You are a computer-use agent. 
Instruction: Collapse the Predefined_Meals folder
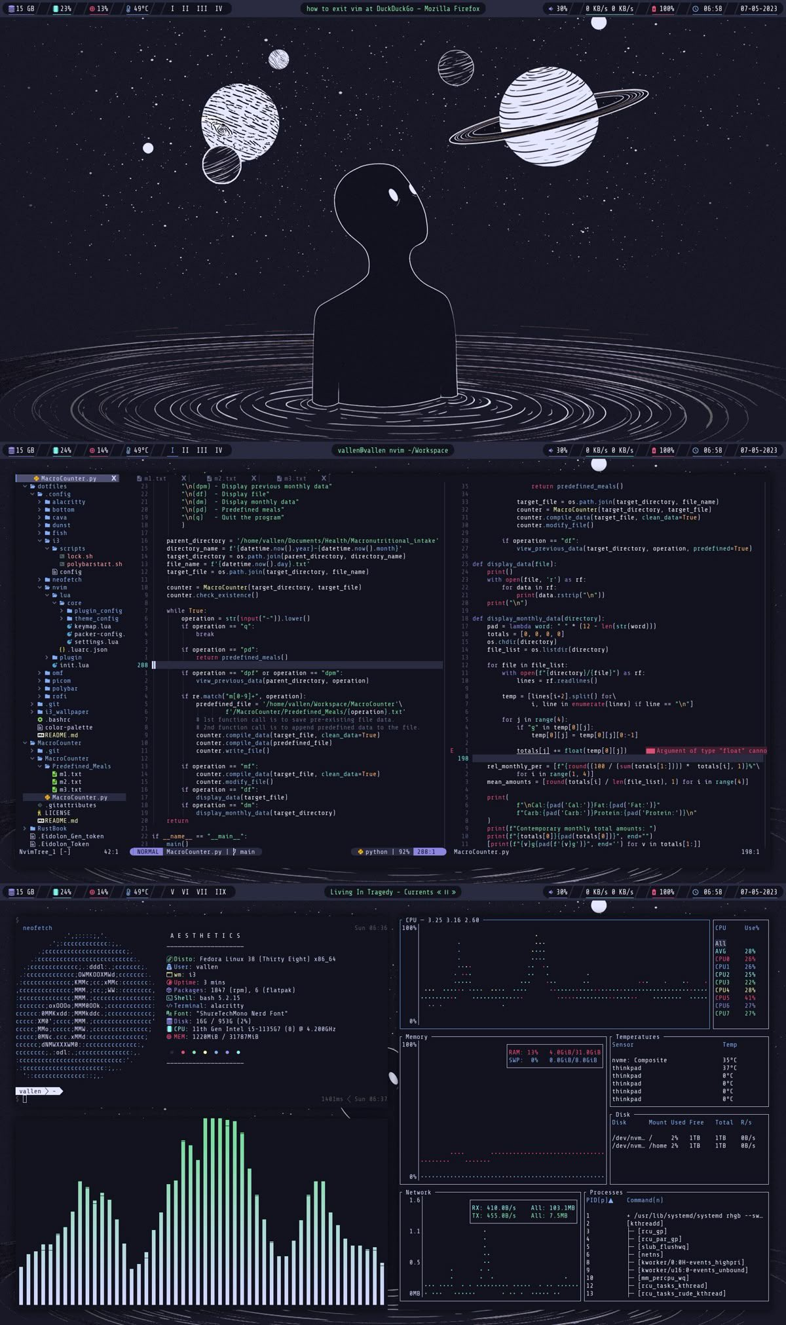pos(40,766)
